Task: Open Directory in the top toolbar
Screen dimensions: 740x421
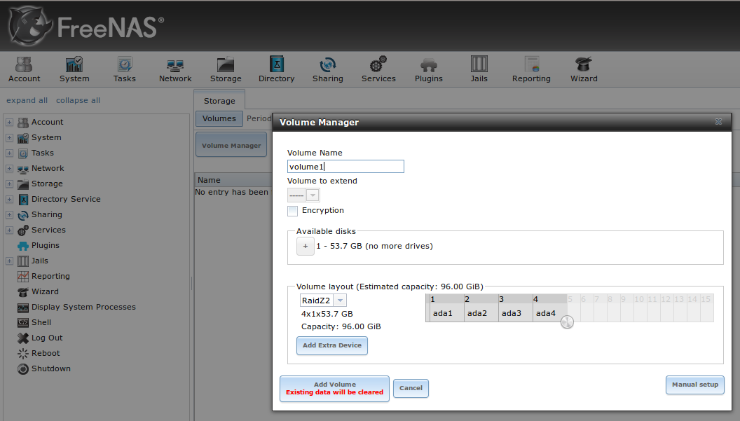Action: tap(277, 69)
